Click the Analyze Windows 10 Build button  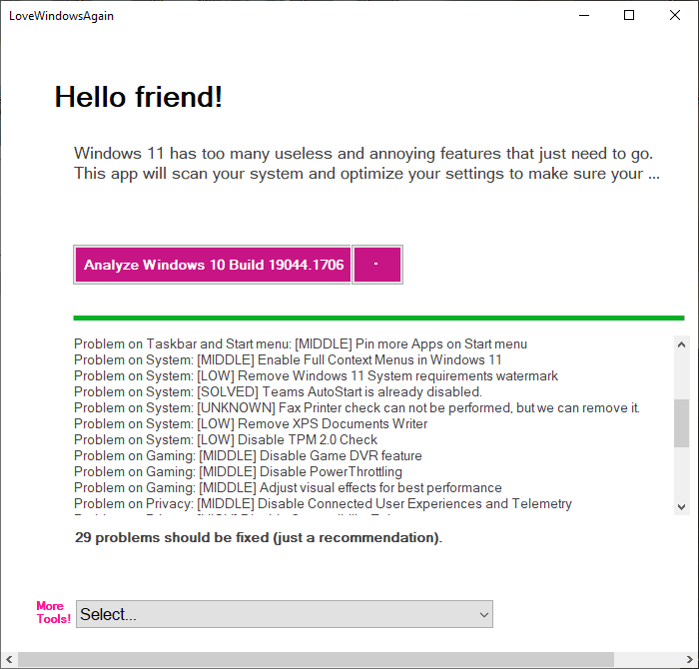(x=213, y=265)
